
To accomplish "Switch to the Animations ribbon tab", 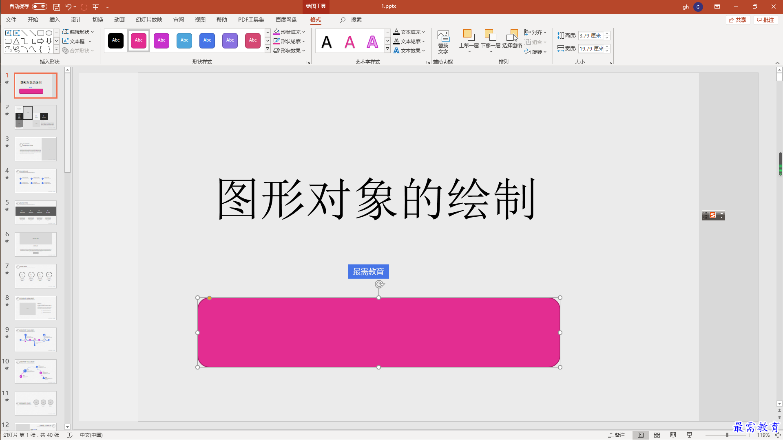I will 119,20.
